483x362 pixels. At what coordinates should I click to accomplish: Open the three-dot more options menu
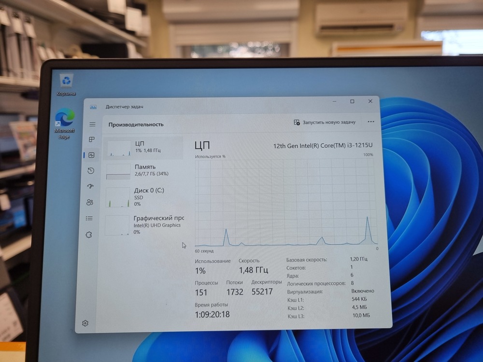point(370,122)
